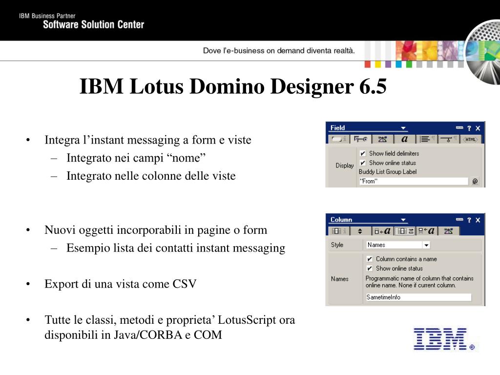
Task: Click the SametimeInfo input field
Action: 418,297
